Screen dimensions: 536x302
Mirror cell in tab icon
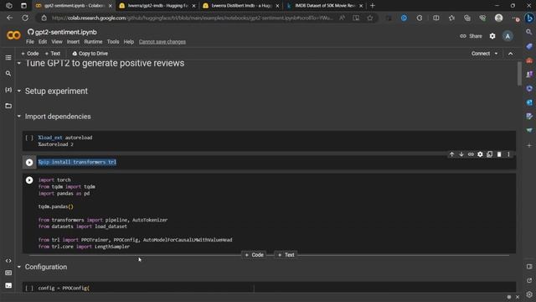(x=489, y=154)
